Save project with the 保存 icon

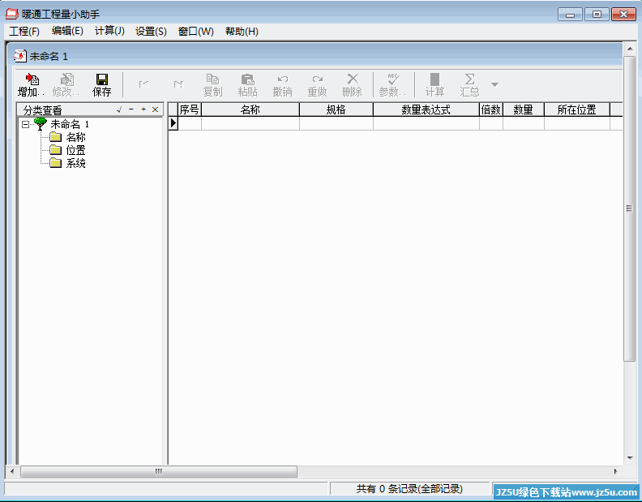click(101, 85)
